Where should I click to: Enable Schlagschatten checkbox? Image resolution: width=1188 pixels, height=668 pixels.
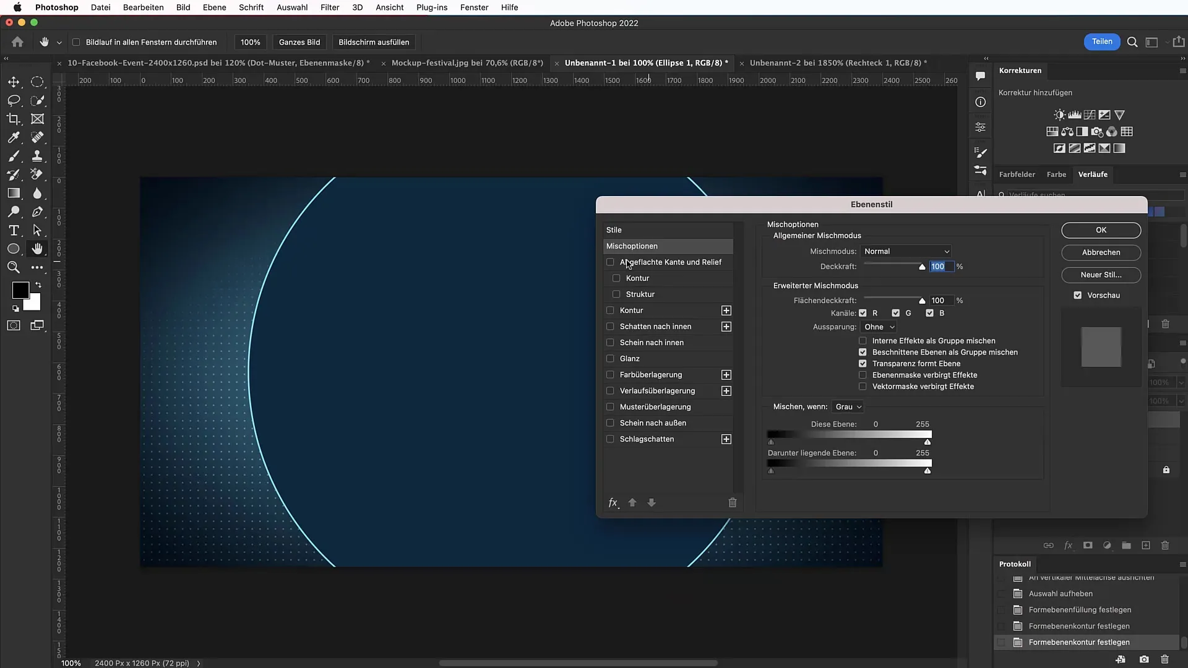pos(610,439)
